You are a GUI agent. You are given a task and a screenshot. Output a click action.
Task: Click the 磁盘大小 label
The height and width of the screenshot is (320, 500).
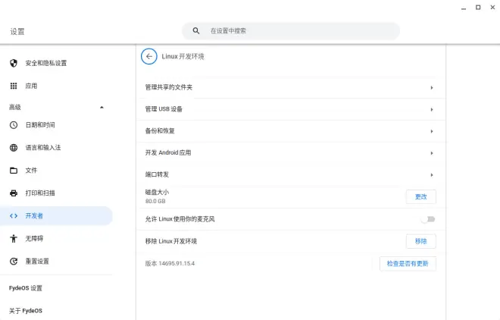pyautogui.click(x=157, y=192)
